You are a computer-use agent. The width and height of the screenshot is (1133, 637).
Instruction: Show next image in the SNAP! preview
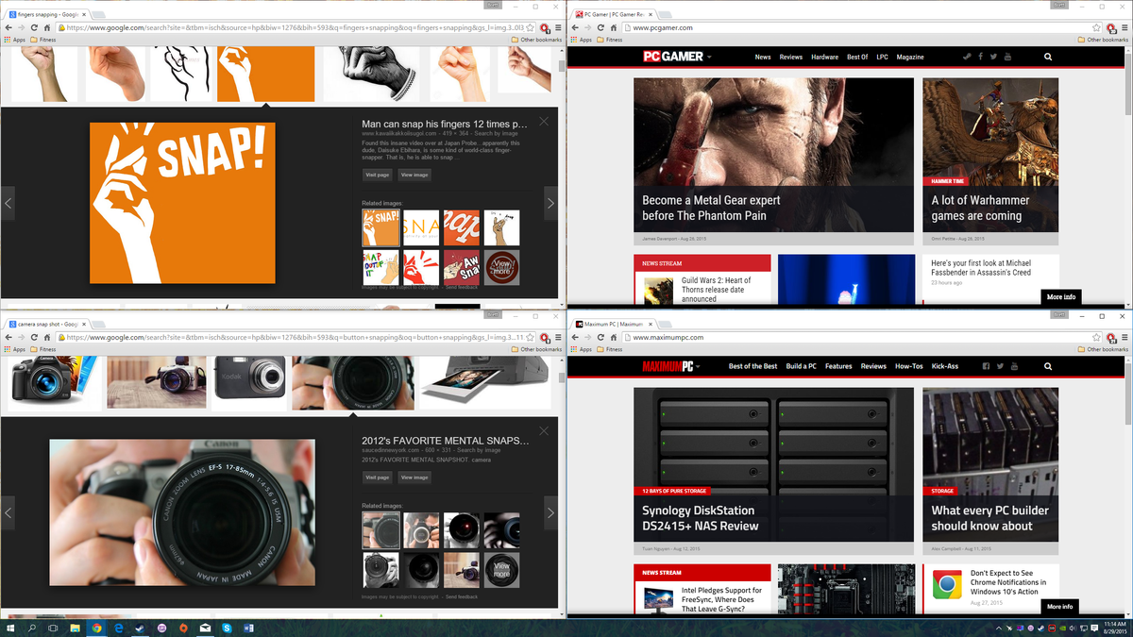pyautogui.click(x=550, y=203)
